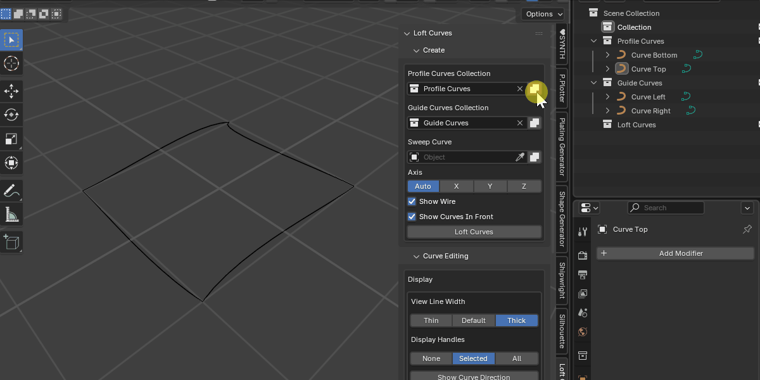The height and width of the screenshot is (380, 760).
Task: Set View Line Width to Thin
Action: tap(431, 320)
